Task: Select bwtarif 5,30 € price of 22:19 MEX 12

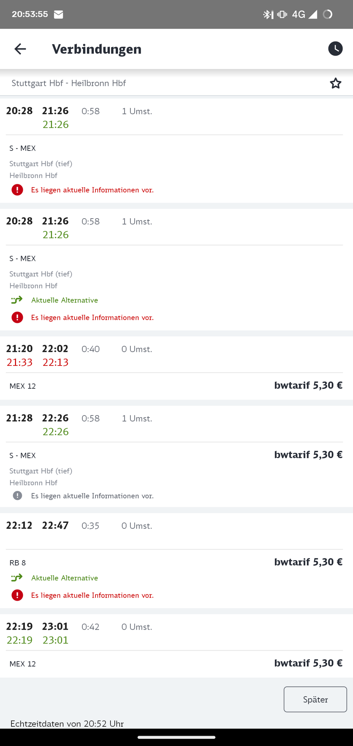Action: [x=308, y=663]
